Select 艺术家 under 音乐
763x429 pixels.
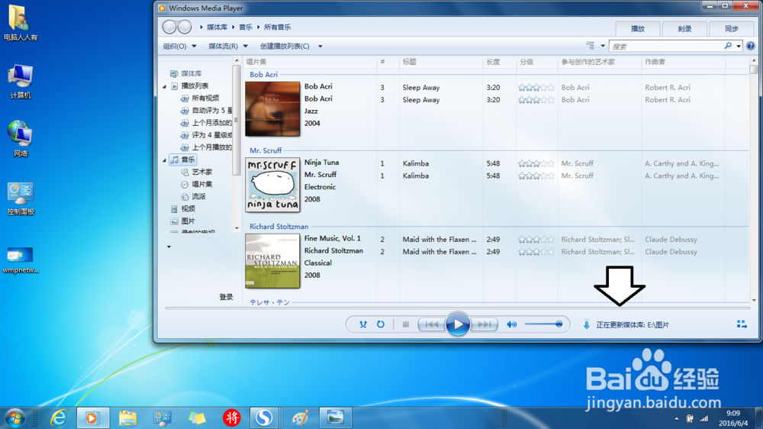coord(197,172)
